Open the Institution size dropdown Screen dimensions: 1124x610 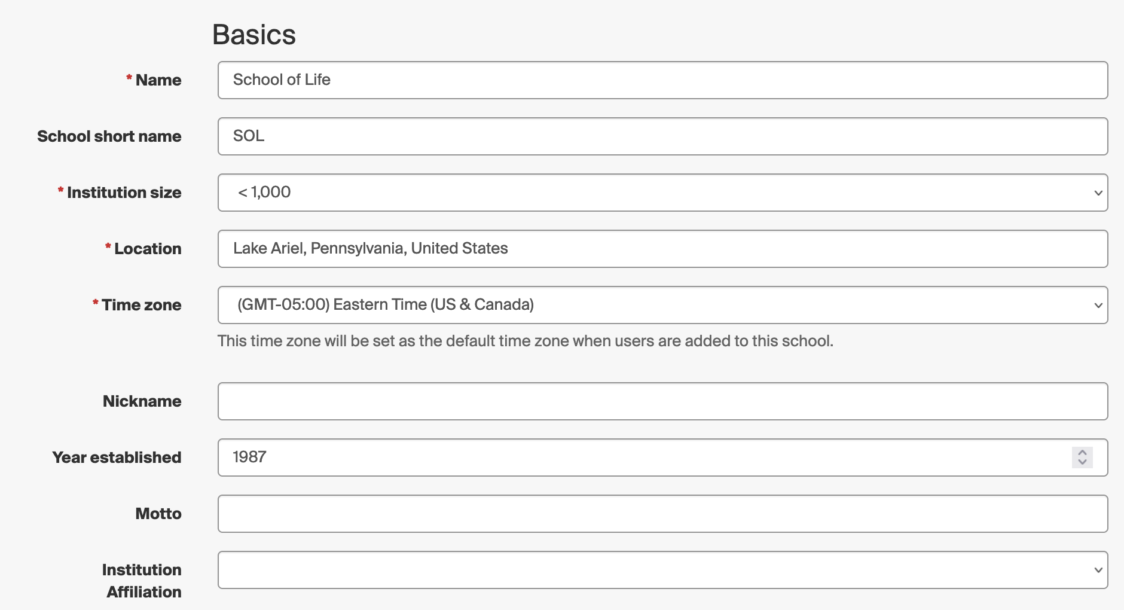pyautogui.click(x=662, y=193)
